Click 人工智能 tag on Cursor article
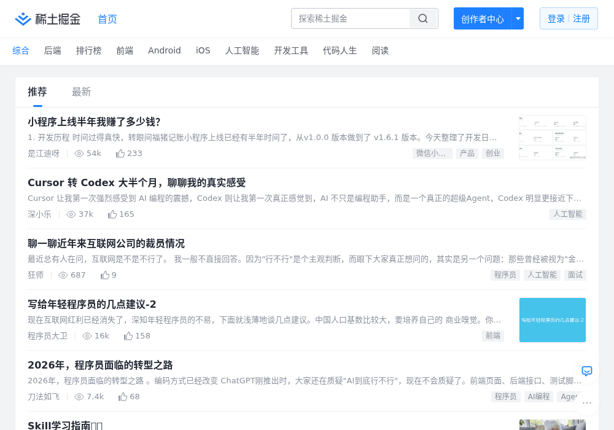The image size is (614, 430). pyautogui.click(x=568, y=214)
